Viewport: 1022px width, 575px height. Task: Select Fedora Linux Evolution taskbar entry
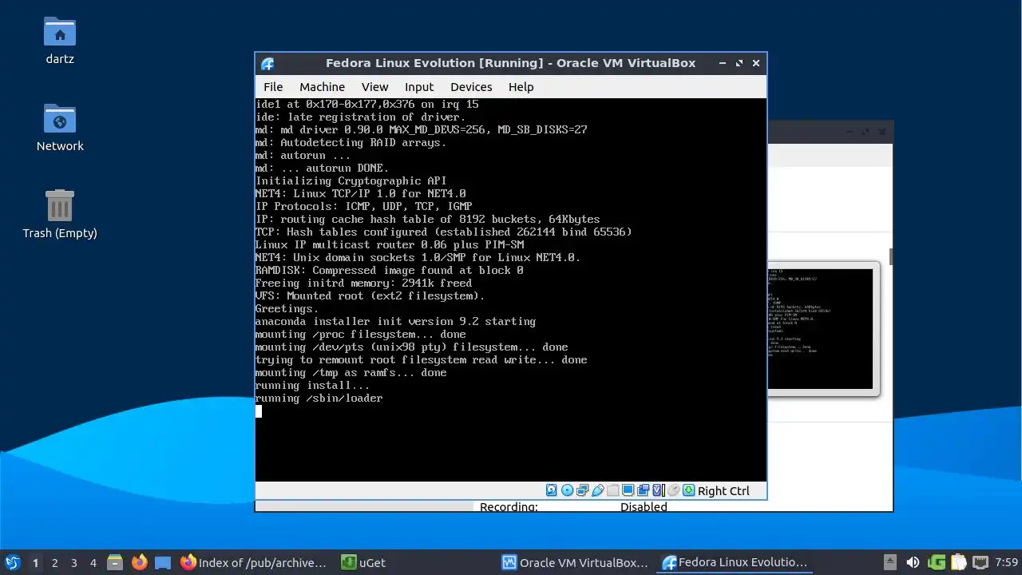[735, 562]
